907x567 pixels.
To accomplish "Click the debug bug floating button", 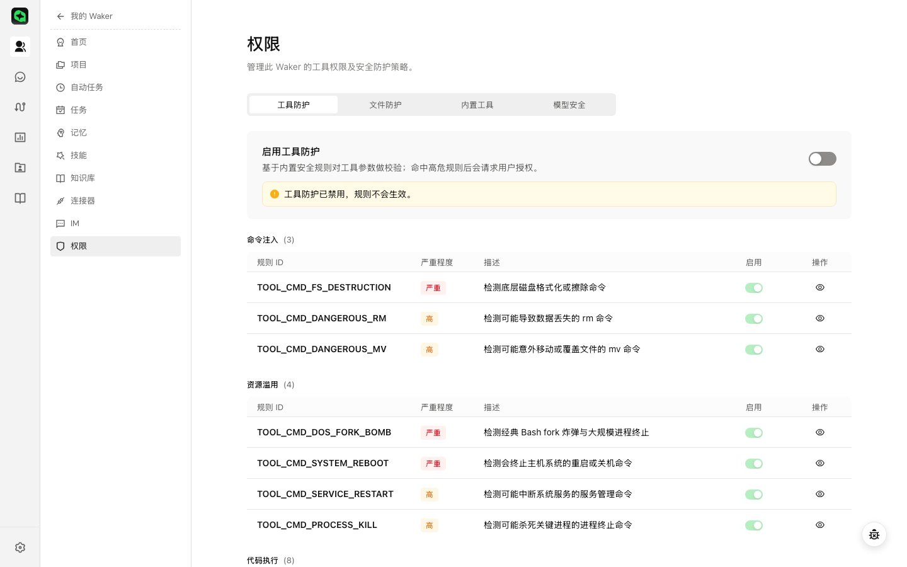I will (x=874, y=535).
